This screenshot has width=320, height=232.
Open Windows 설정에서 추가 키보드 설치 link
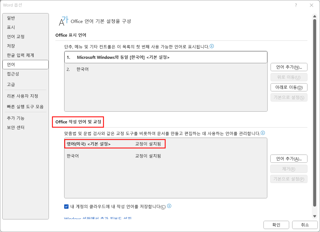[x=98, y=218]
